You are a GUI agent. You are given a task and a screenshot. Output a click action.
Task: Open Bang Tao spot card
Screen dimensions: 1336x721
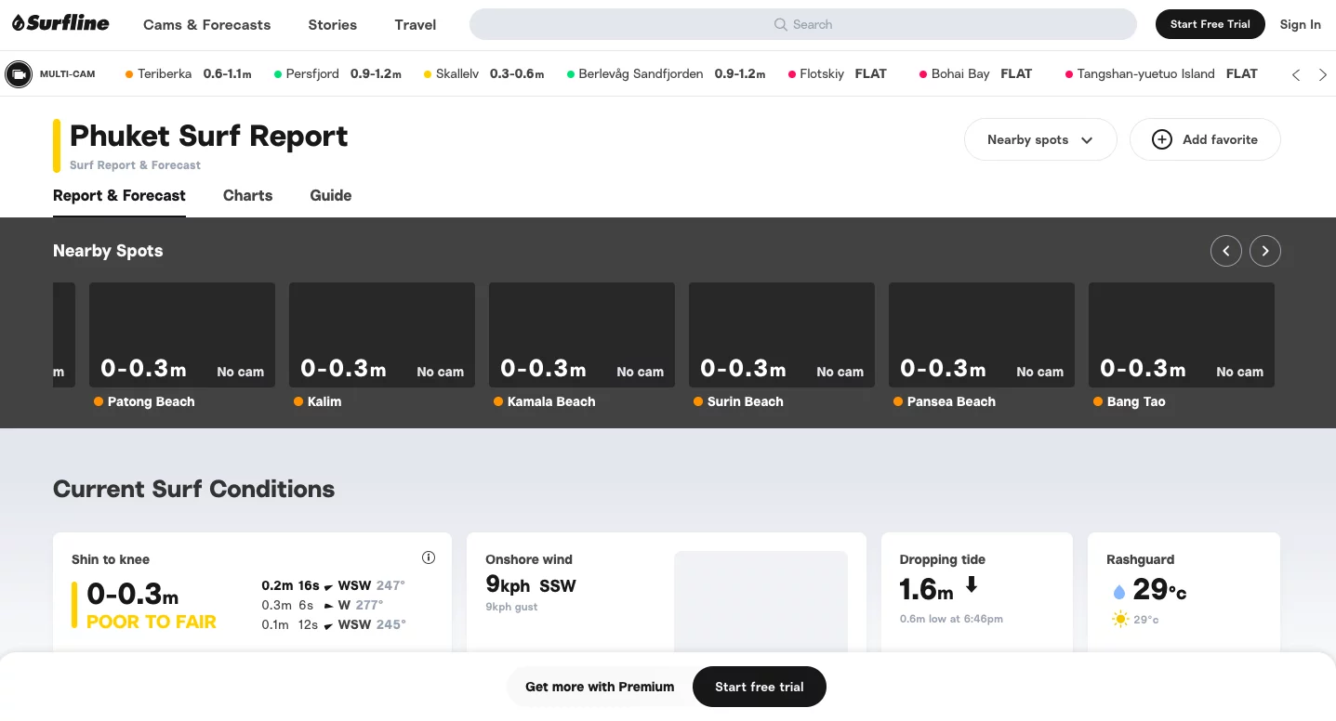click(1182, 346)
